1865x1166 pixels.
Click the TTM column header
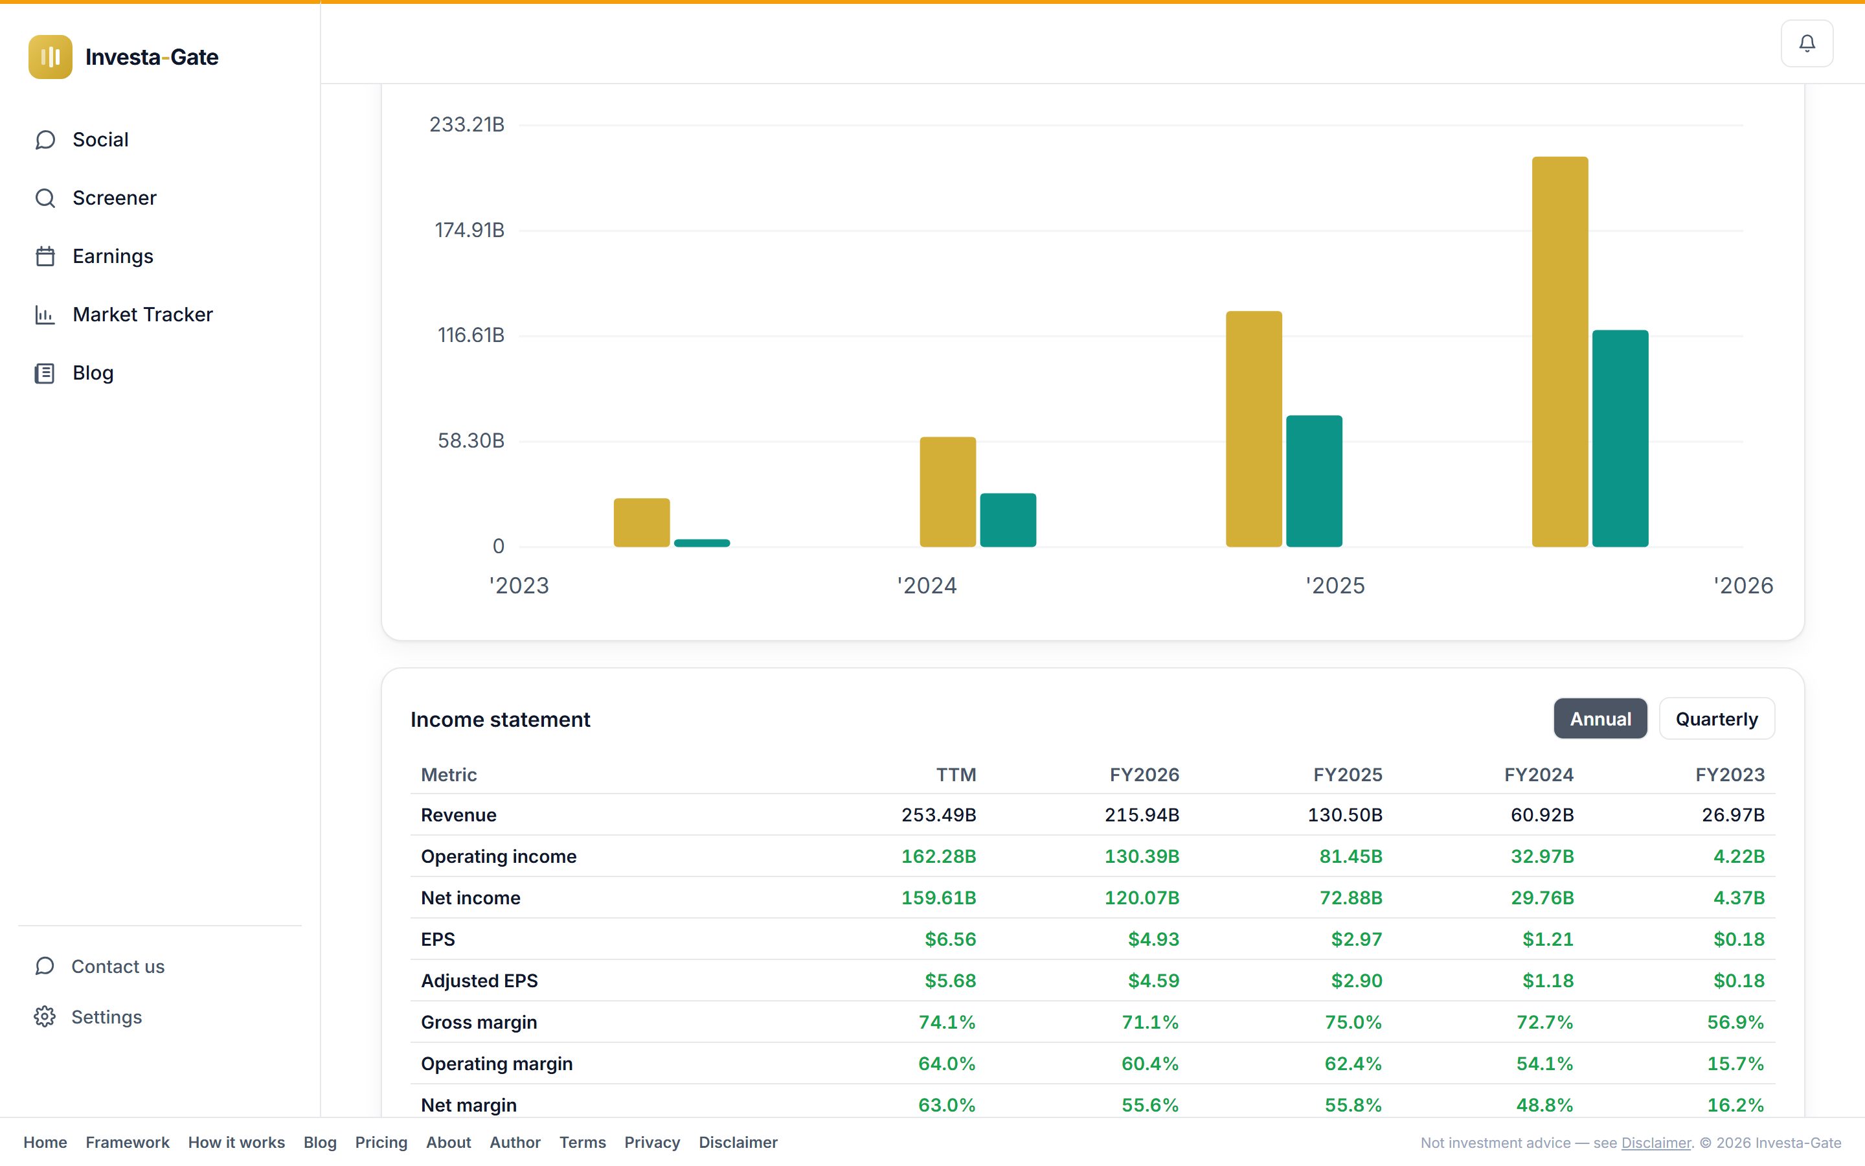point(956,774)
